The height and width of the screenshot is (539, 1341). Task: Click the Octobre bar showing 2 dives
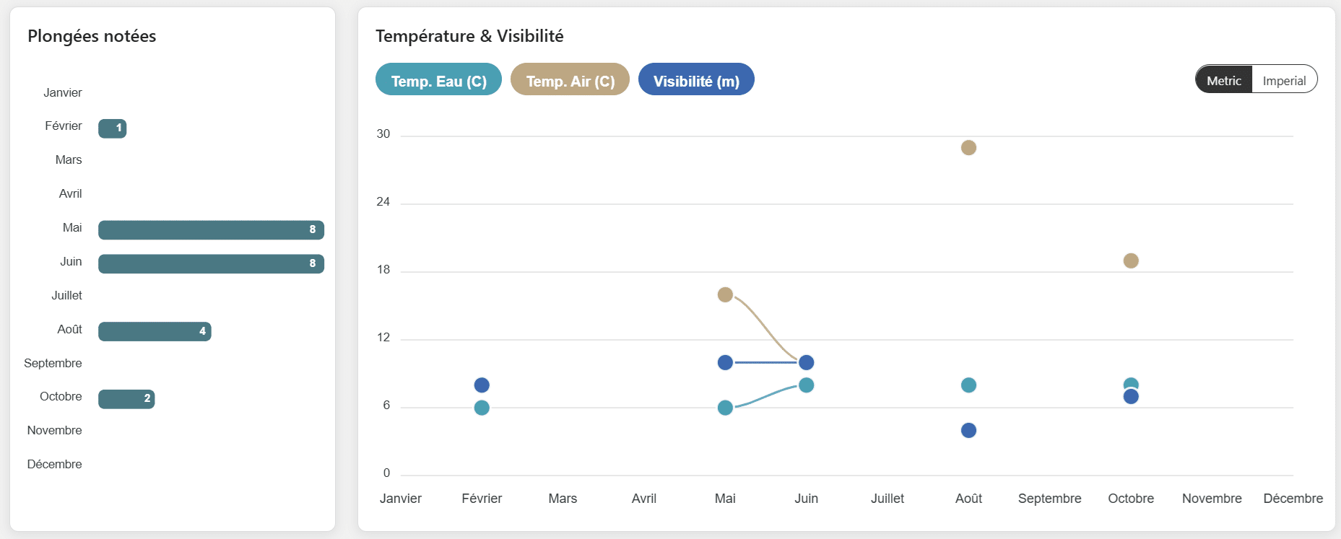(x=126, y=399)
